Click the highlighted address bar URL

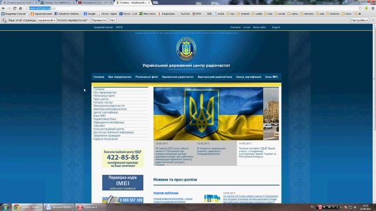[x=40, y=8]
